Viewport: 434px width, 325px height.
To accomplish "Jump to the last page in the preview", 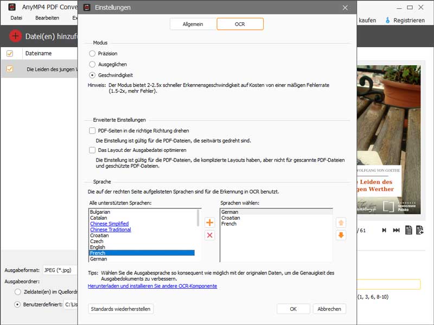I will pos(396,230).
